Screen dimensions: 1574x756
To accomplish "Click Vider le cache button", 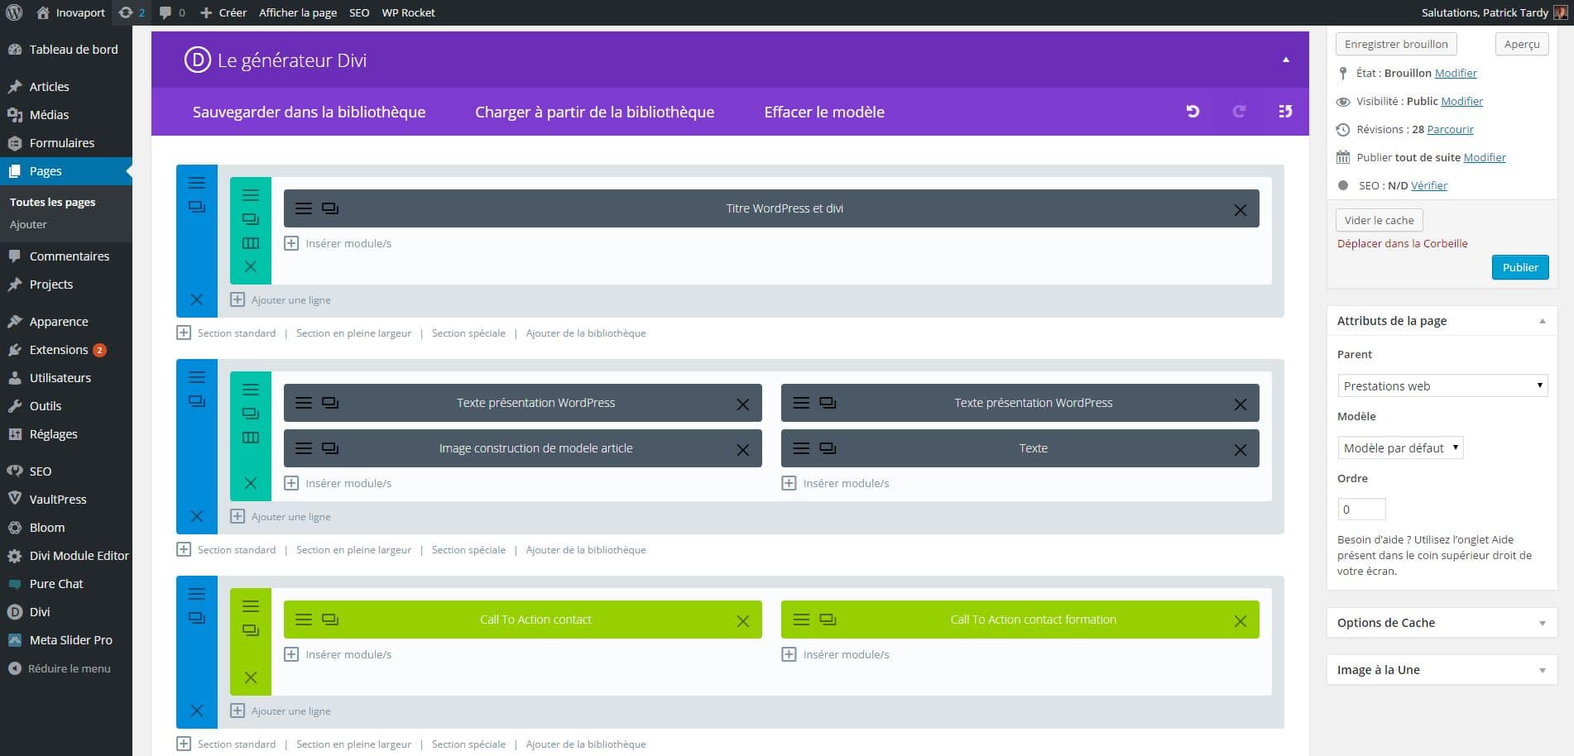I will click(x=1379, y=220).
